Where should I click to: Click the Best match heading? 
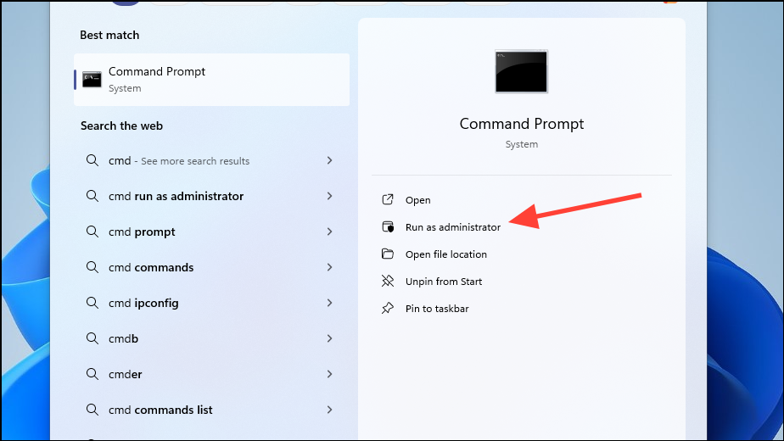[109, 35]
